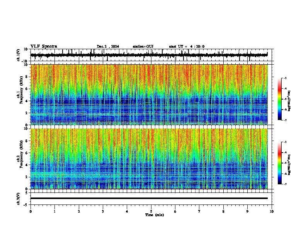Click the ch.1 spectrogram color scale bar
Screen dimensions: 306x237
[279, 99]
